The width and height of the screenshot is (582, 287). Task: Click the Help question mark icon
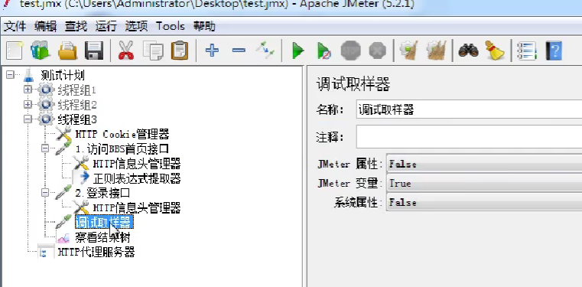click(x=554, y=51)
